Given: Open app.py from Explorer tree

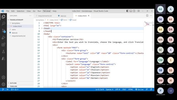Looking at the screenshot, I should (15, 33).
